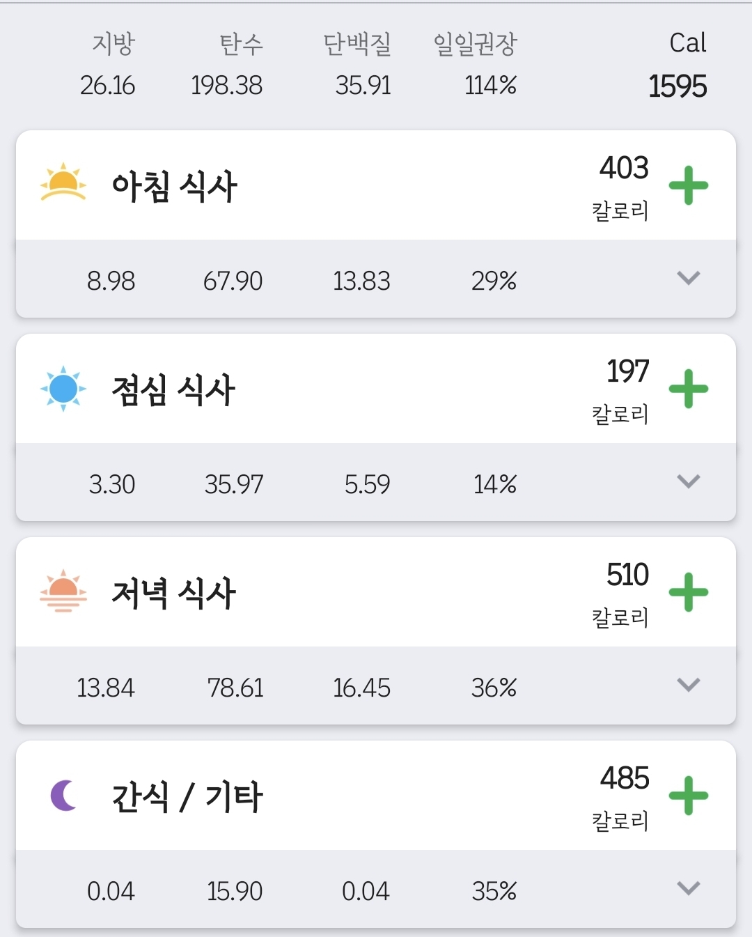
Task: Click the purple moon icon beside 간식 / 기타
Action: [63, 796]
